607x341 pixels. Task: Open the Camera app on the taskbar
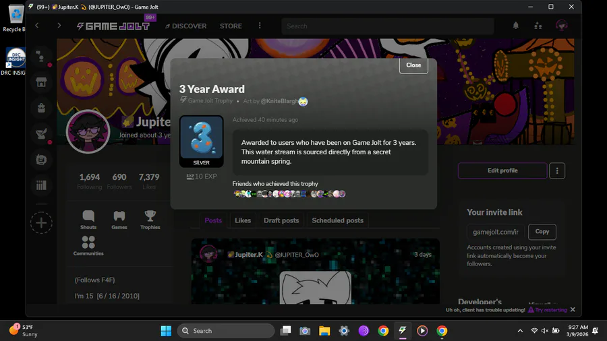(305, 331)
